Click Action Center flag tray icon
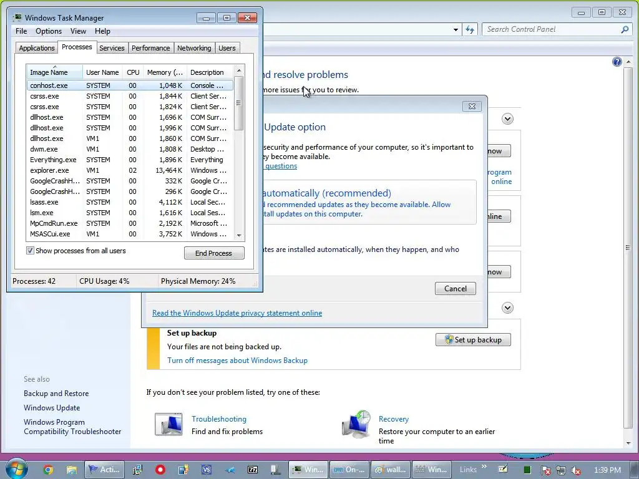Image resolution: width=639 pixels, height=479 pixels. coord(545,470)
